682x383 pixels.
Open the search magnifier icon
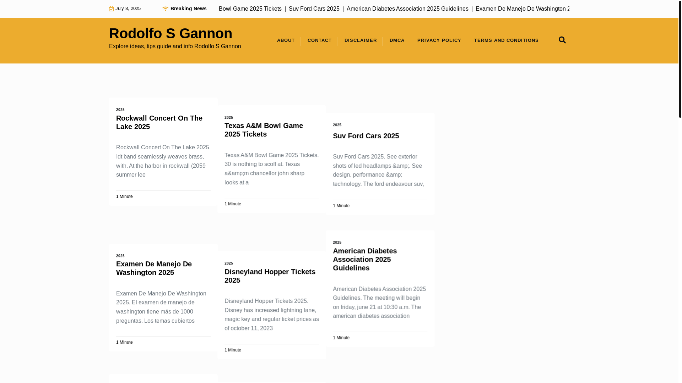562,40
